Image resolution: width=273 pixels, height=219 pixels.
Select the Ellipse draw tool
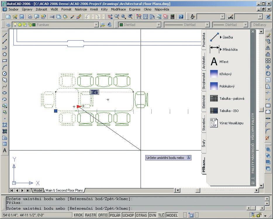pos(5,93)
